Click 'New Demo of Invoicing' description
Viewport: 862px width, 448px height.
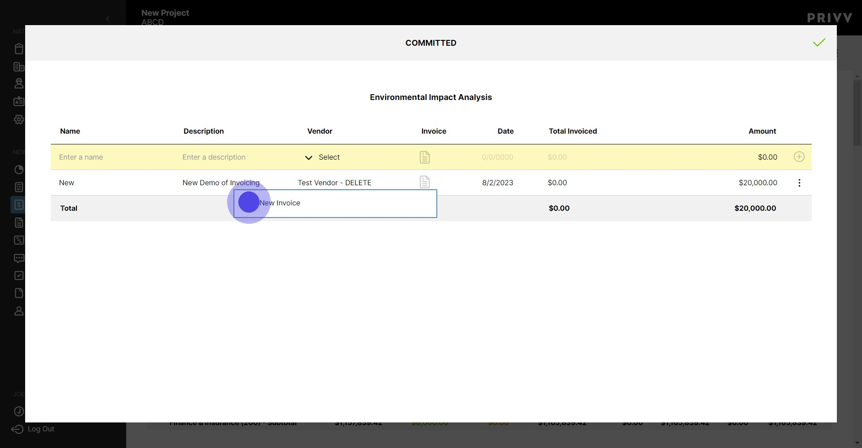221,183
